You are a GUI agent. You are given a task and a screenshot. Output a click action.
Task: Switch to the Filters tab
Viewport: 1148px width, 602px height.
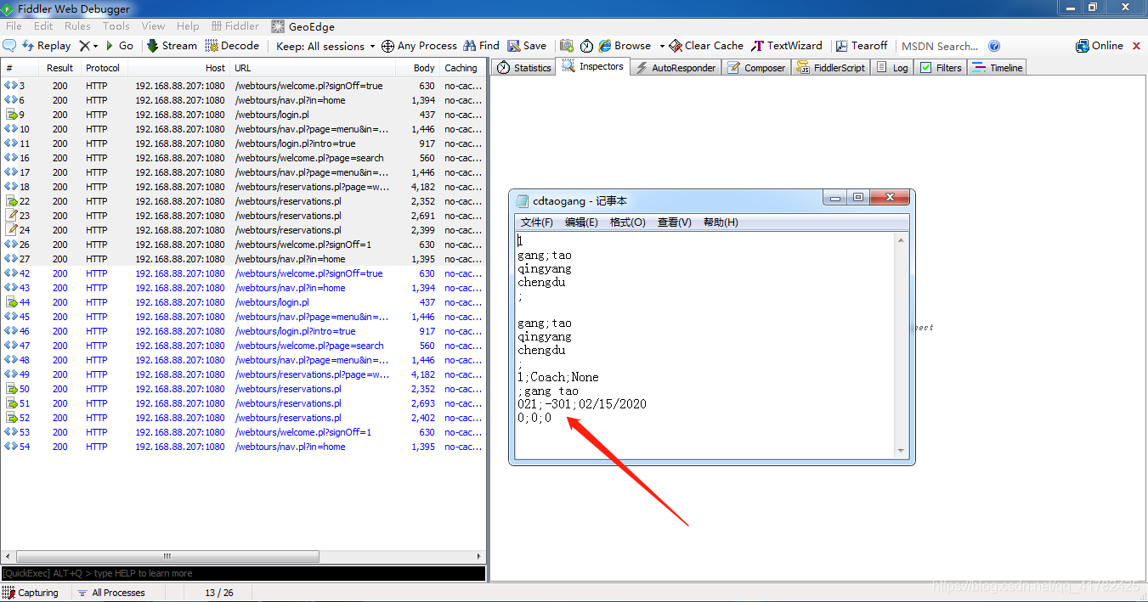[942, 67]
